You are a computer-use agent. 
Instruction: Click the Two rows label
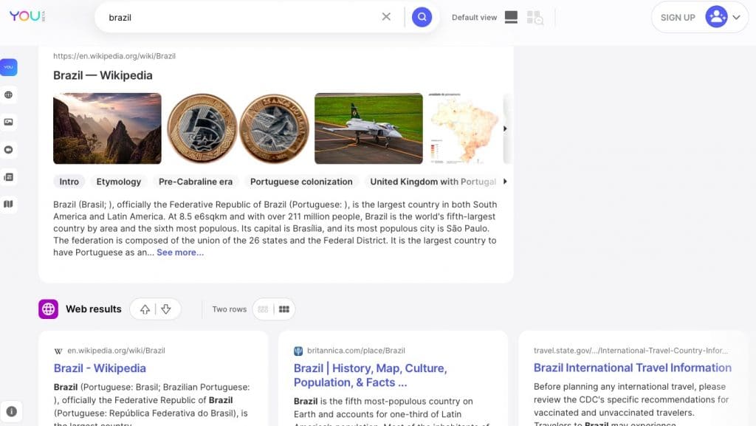pos(229,309)
